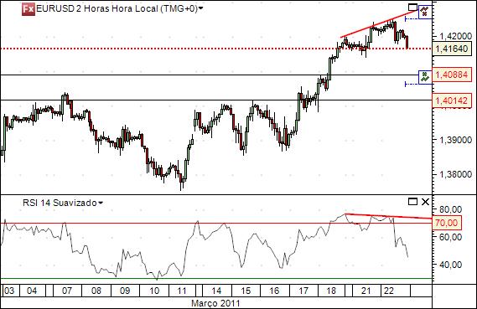The height and width of the screenshot is (309, 477).
Task: Close the RSI 14 Suavizado panel
Action: (425, 202)
